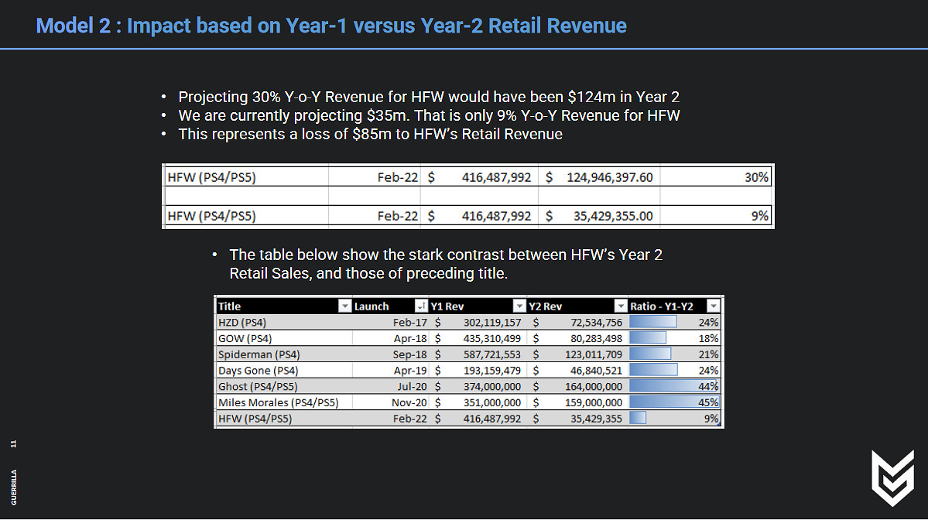Screen dimensions: 928x520
Task: Select the 30% cell in upper table
Action: [x=716, y=177]
